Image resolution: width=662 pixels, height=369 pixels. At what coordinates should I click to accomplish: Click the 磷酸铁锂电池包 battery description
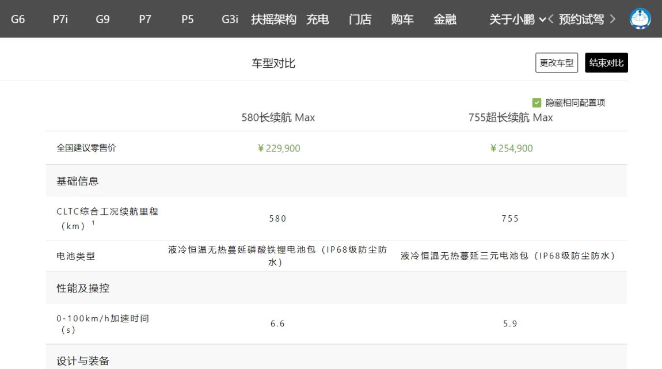(x=277, y=256)
